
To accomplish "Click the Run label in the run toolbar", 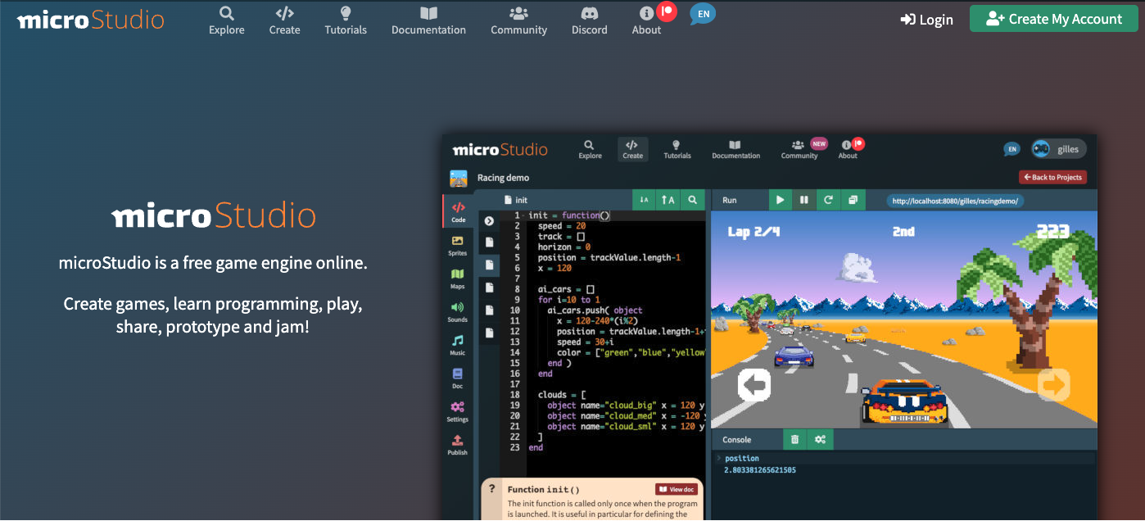I will [x=730, y=200].
